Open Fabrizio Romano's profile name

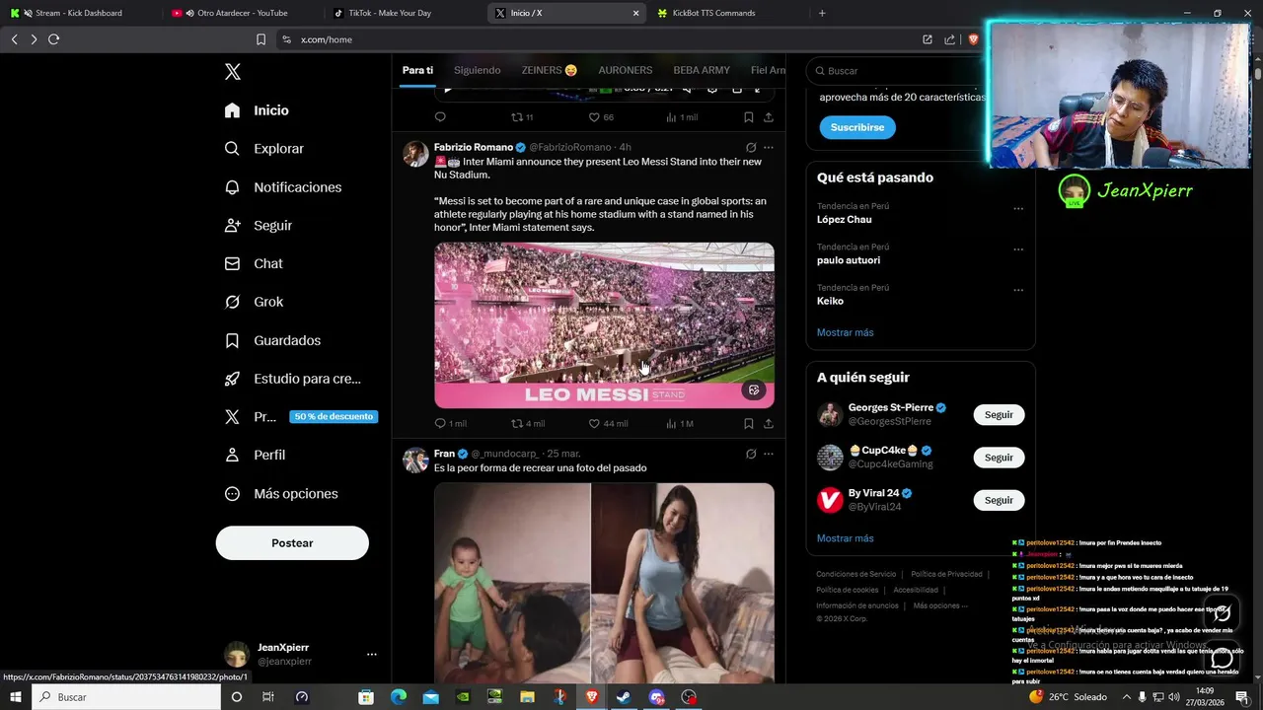474,147
